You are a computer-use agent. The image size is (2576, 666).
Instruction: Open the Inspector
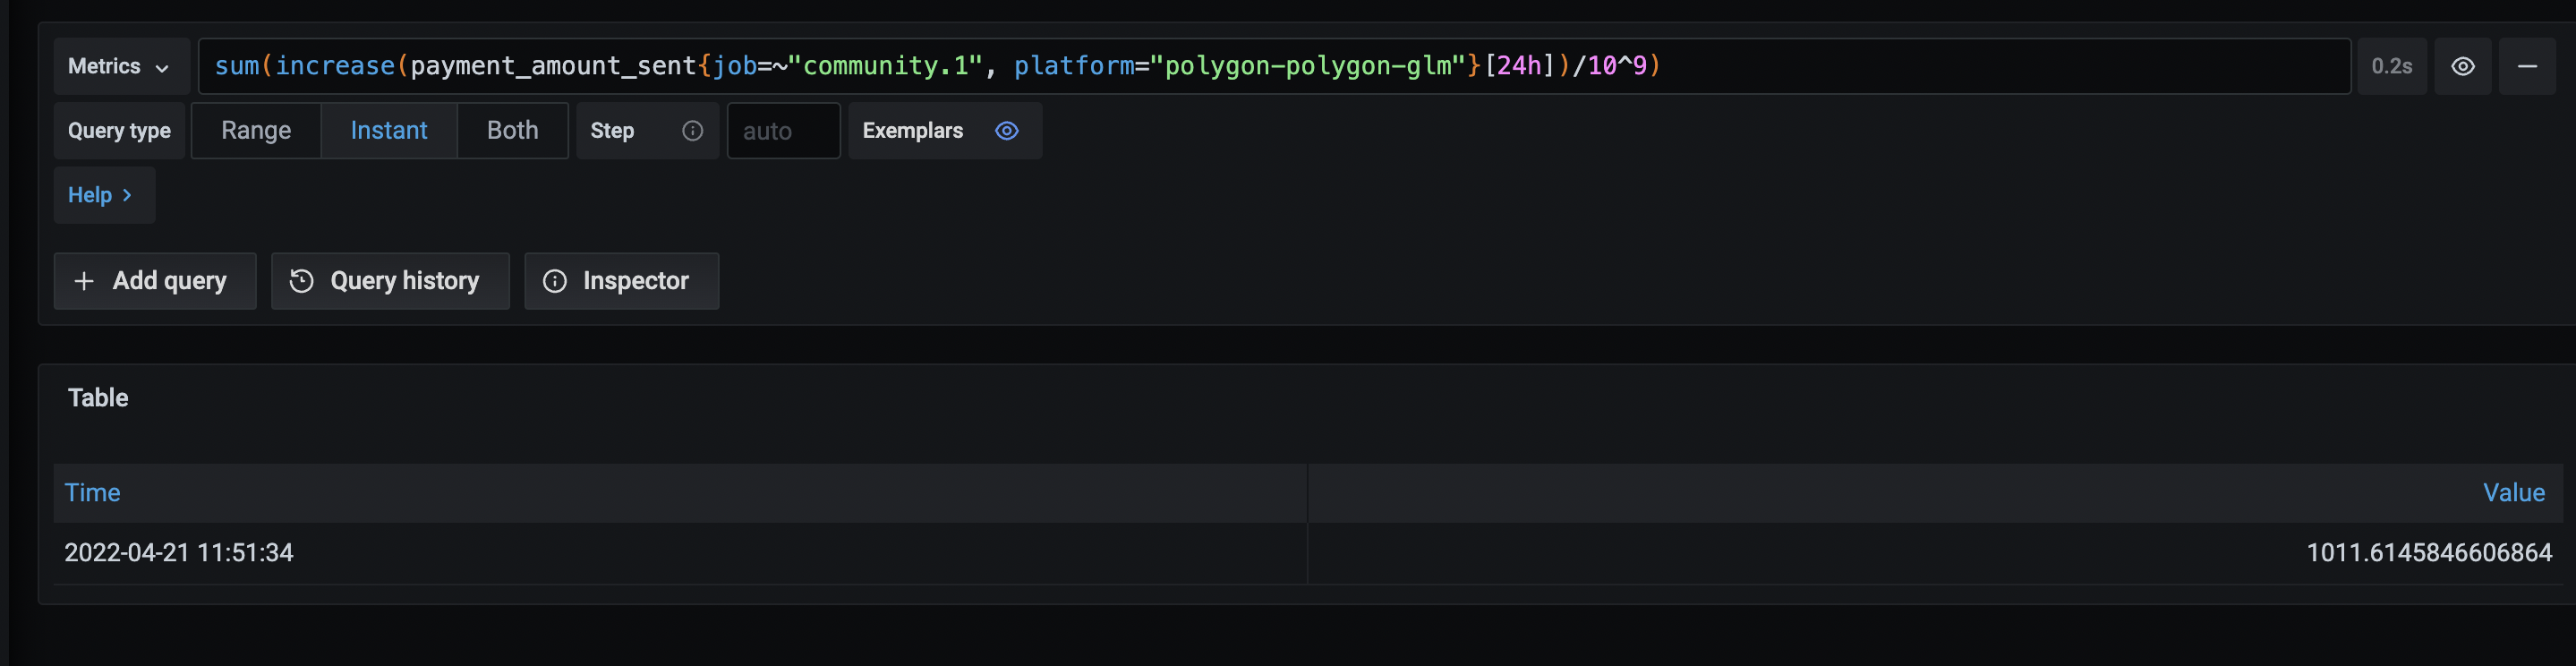pos(621,280)
